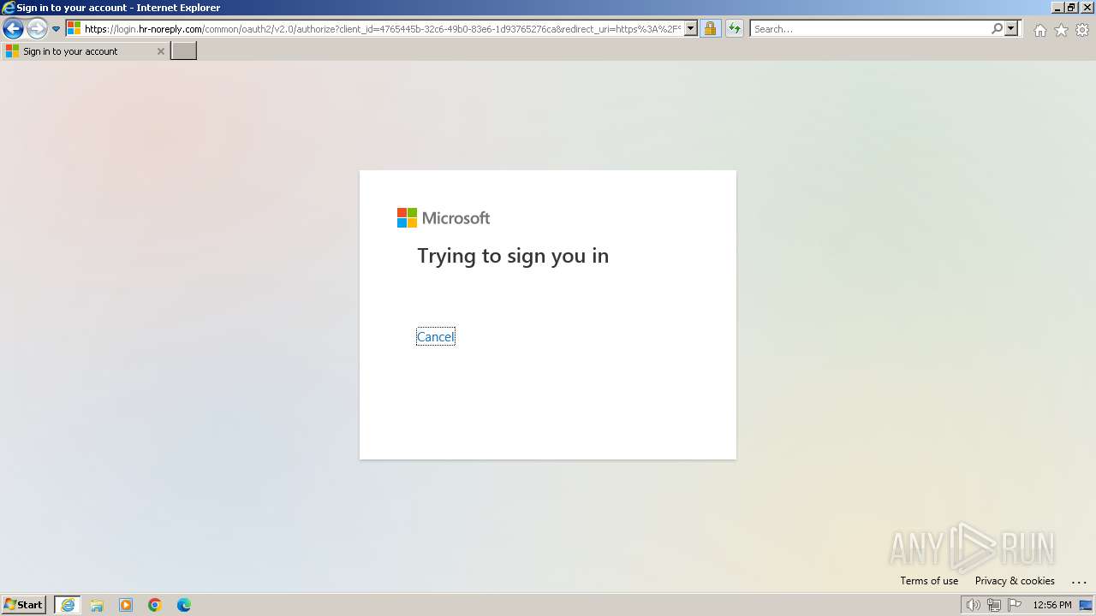Click the 12:56 PM system clock
This screenshot has width=1096, height=616.
coord(1052,605)
